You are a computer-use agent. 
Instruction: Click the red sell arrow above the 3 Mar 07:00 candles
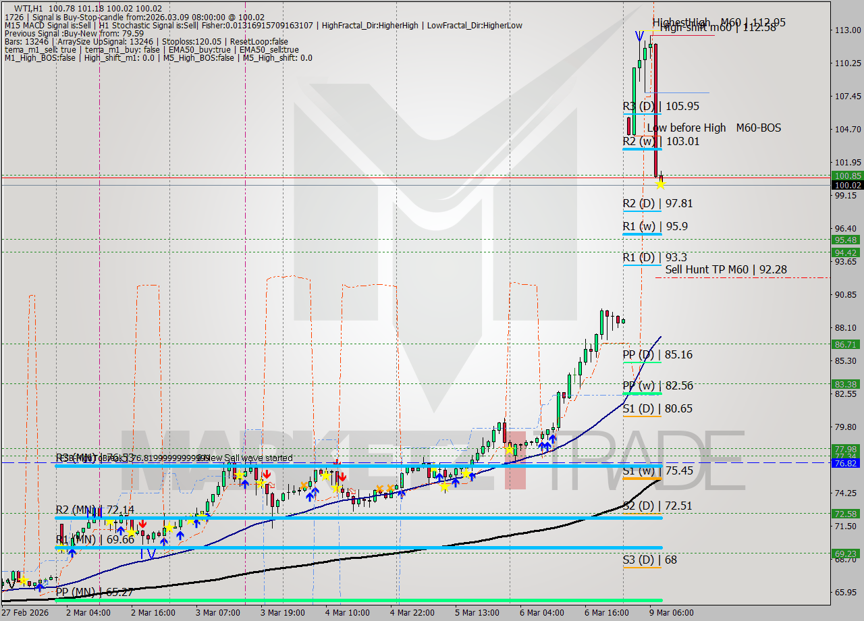(x=267, y=475)
